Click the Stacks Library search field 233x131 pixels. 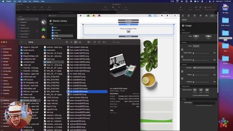(x=62, y=16)
